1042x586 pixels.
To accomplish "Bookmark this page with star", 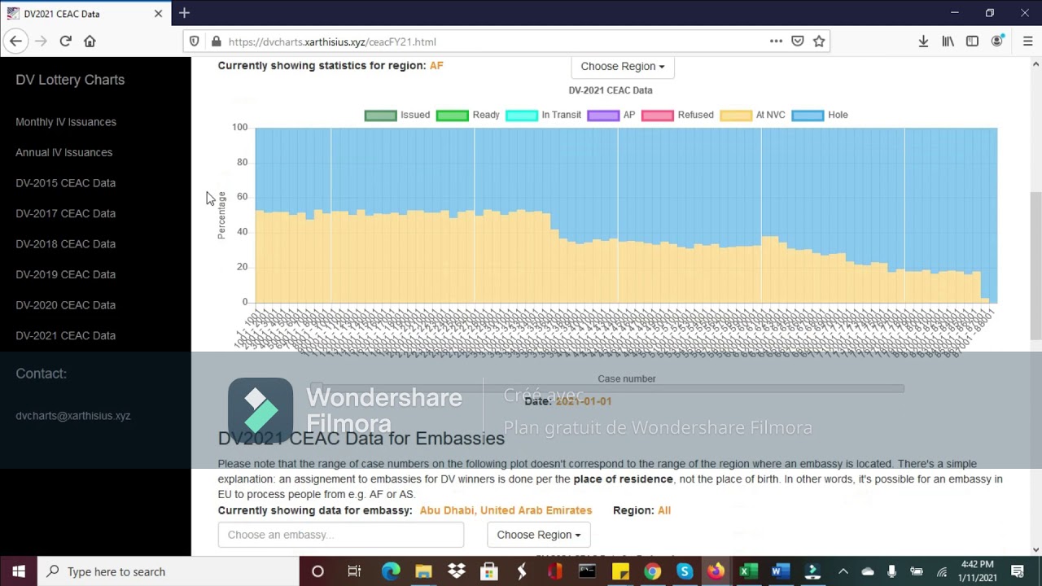I will click(819, 41).
